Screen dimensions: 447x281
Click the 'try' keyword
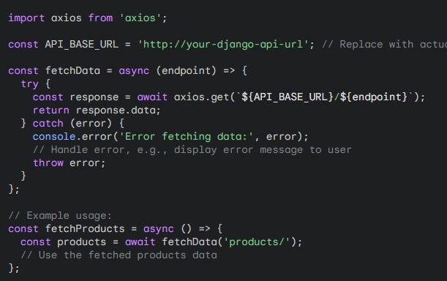(x=29, y=84)
